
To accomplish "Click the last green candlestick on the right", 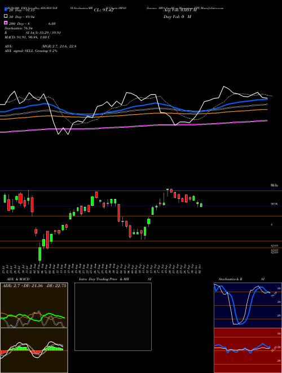I will click(x=201, y=205).
